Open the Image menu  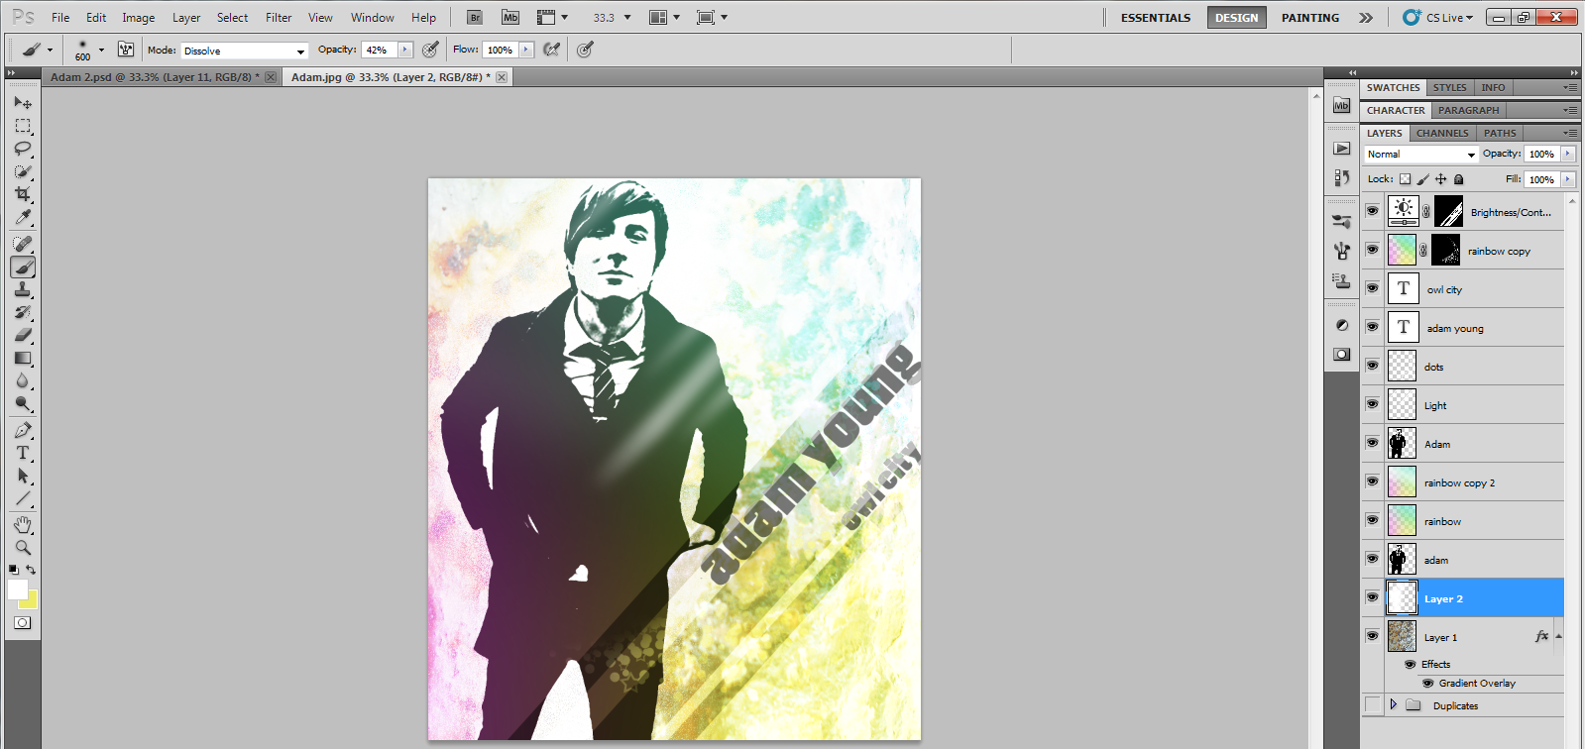(138, 18)
